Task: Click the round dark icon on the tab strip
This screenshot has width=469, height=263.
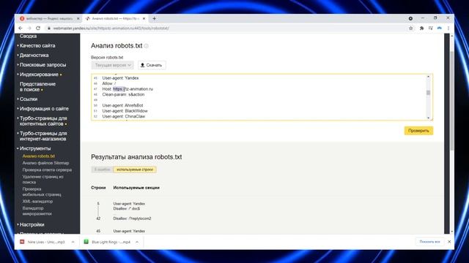Action: click(410, 18)
